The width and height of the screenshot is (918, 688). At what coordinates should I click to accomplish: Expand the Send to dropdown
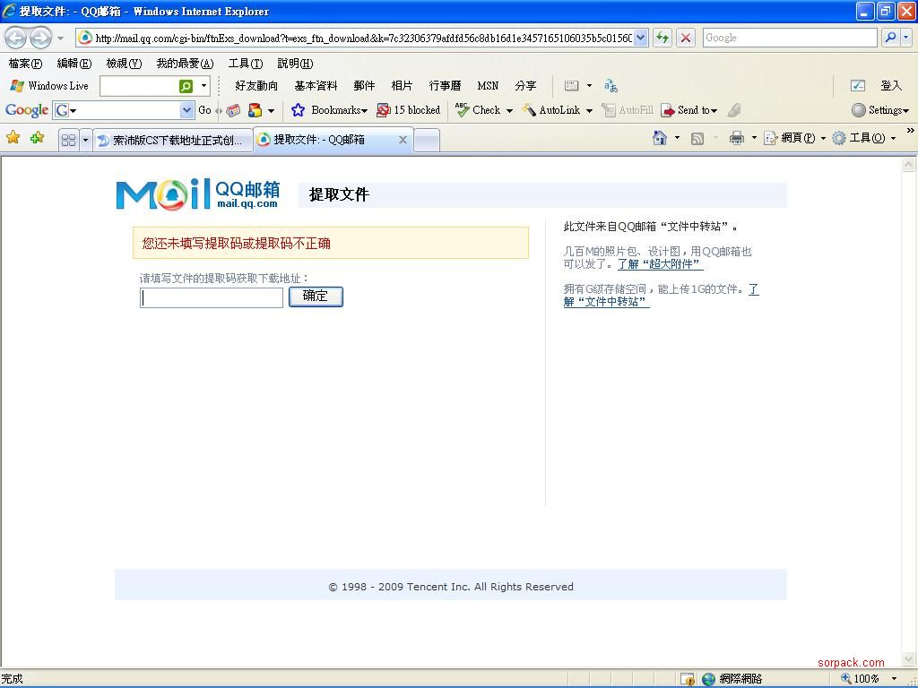pos(688,110)
